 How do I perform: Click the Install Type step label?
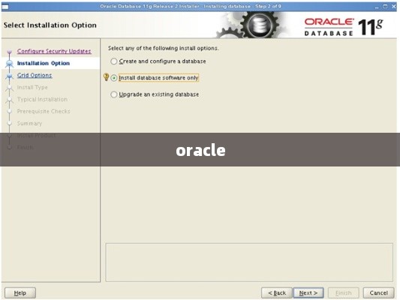[32, 88]
